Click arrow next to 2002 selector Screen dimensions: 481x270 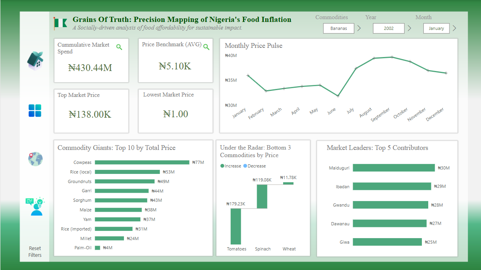coord(409,28)
